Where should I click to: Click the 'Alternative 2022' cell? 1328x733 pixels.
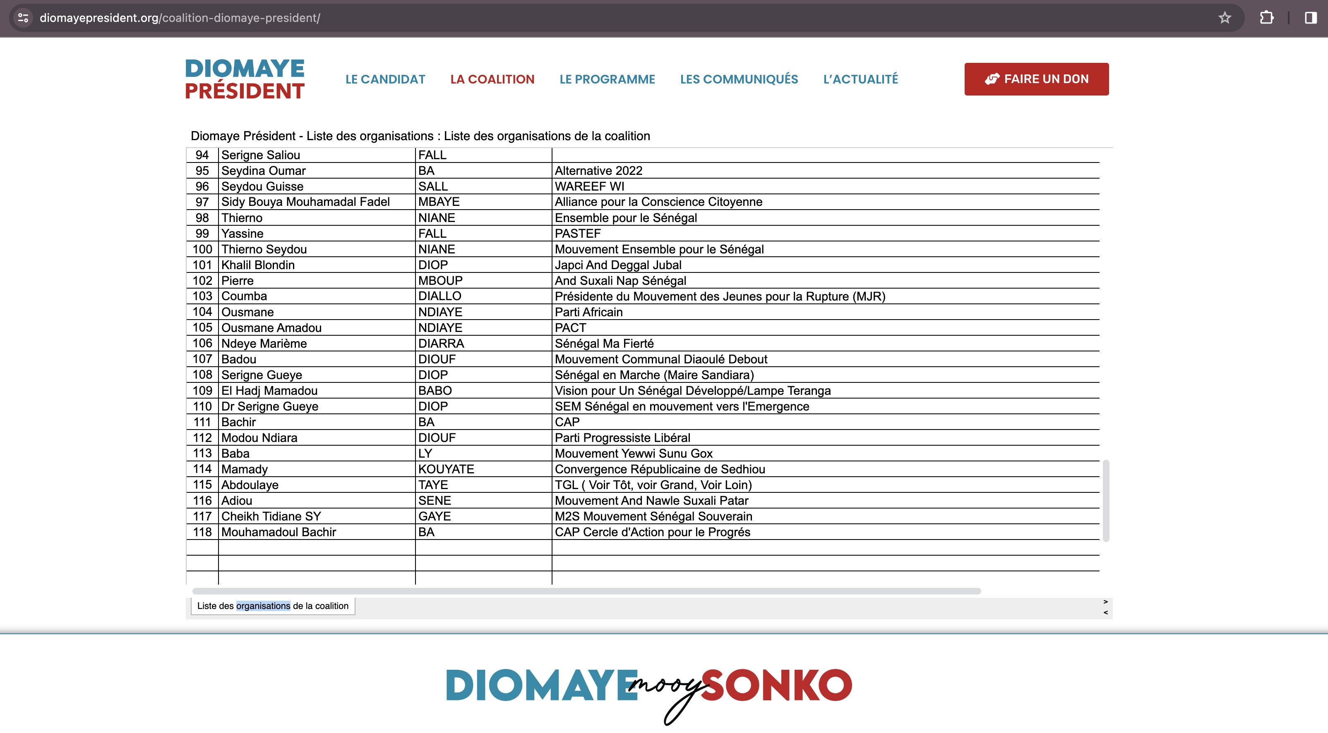825,170
